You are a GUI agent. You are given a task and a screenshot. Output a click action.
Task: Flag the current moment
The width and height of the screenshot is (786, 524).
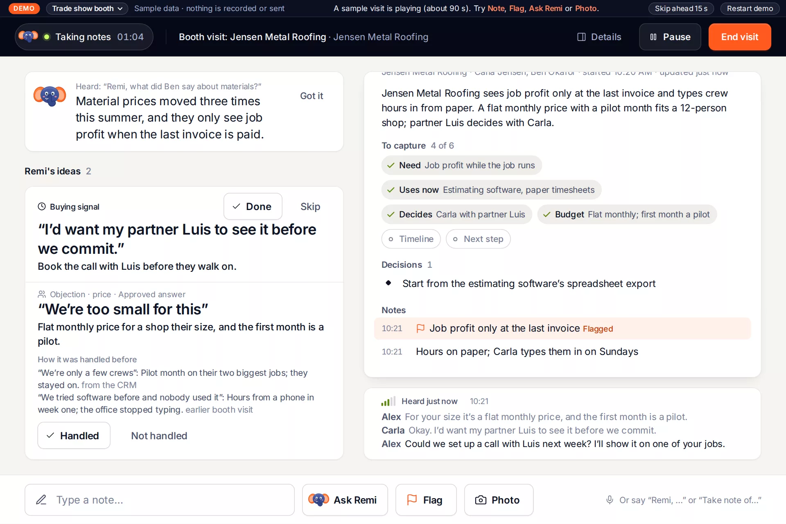coord(426,500)
